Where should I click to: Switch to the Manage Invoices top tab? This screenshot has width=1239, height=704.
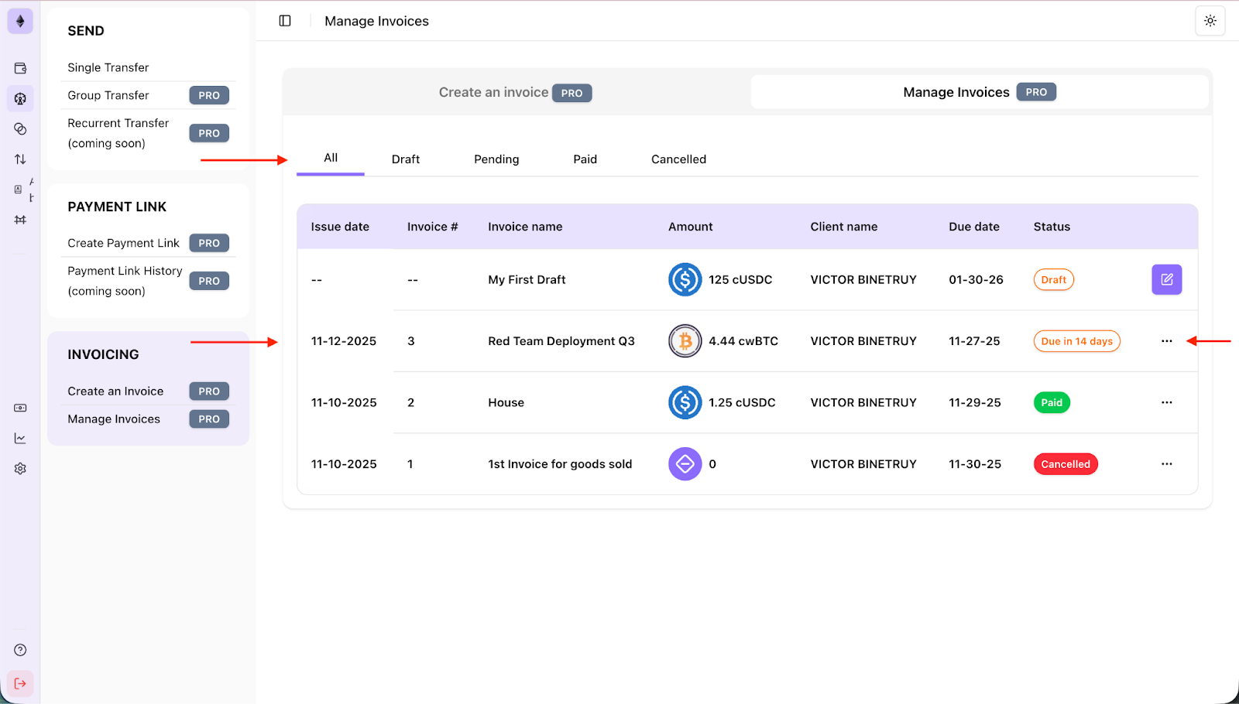pos(980,92)
